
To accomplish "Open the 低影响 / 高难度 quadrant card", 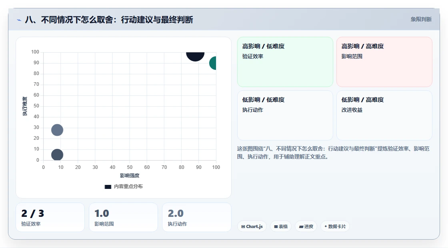I will click(x=384, y=115).
